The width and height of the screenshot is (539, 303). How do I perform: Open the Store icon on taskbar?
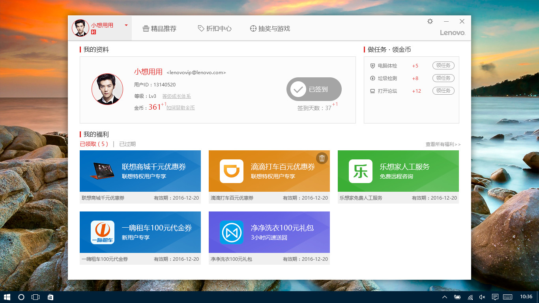(50, 297)
